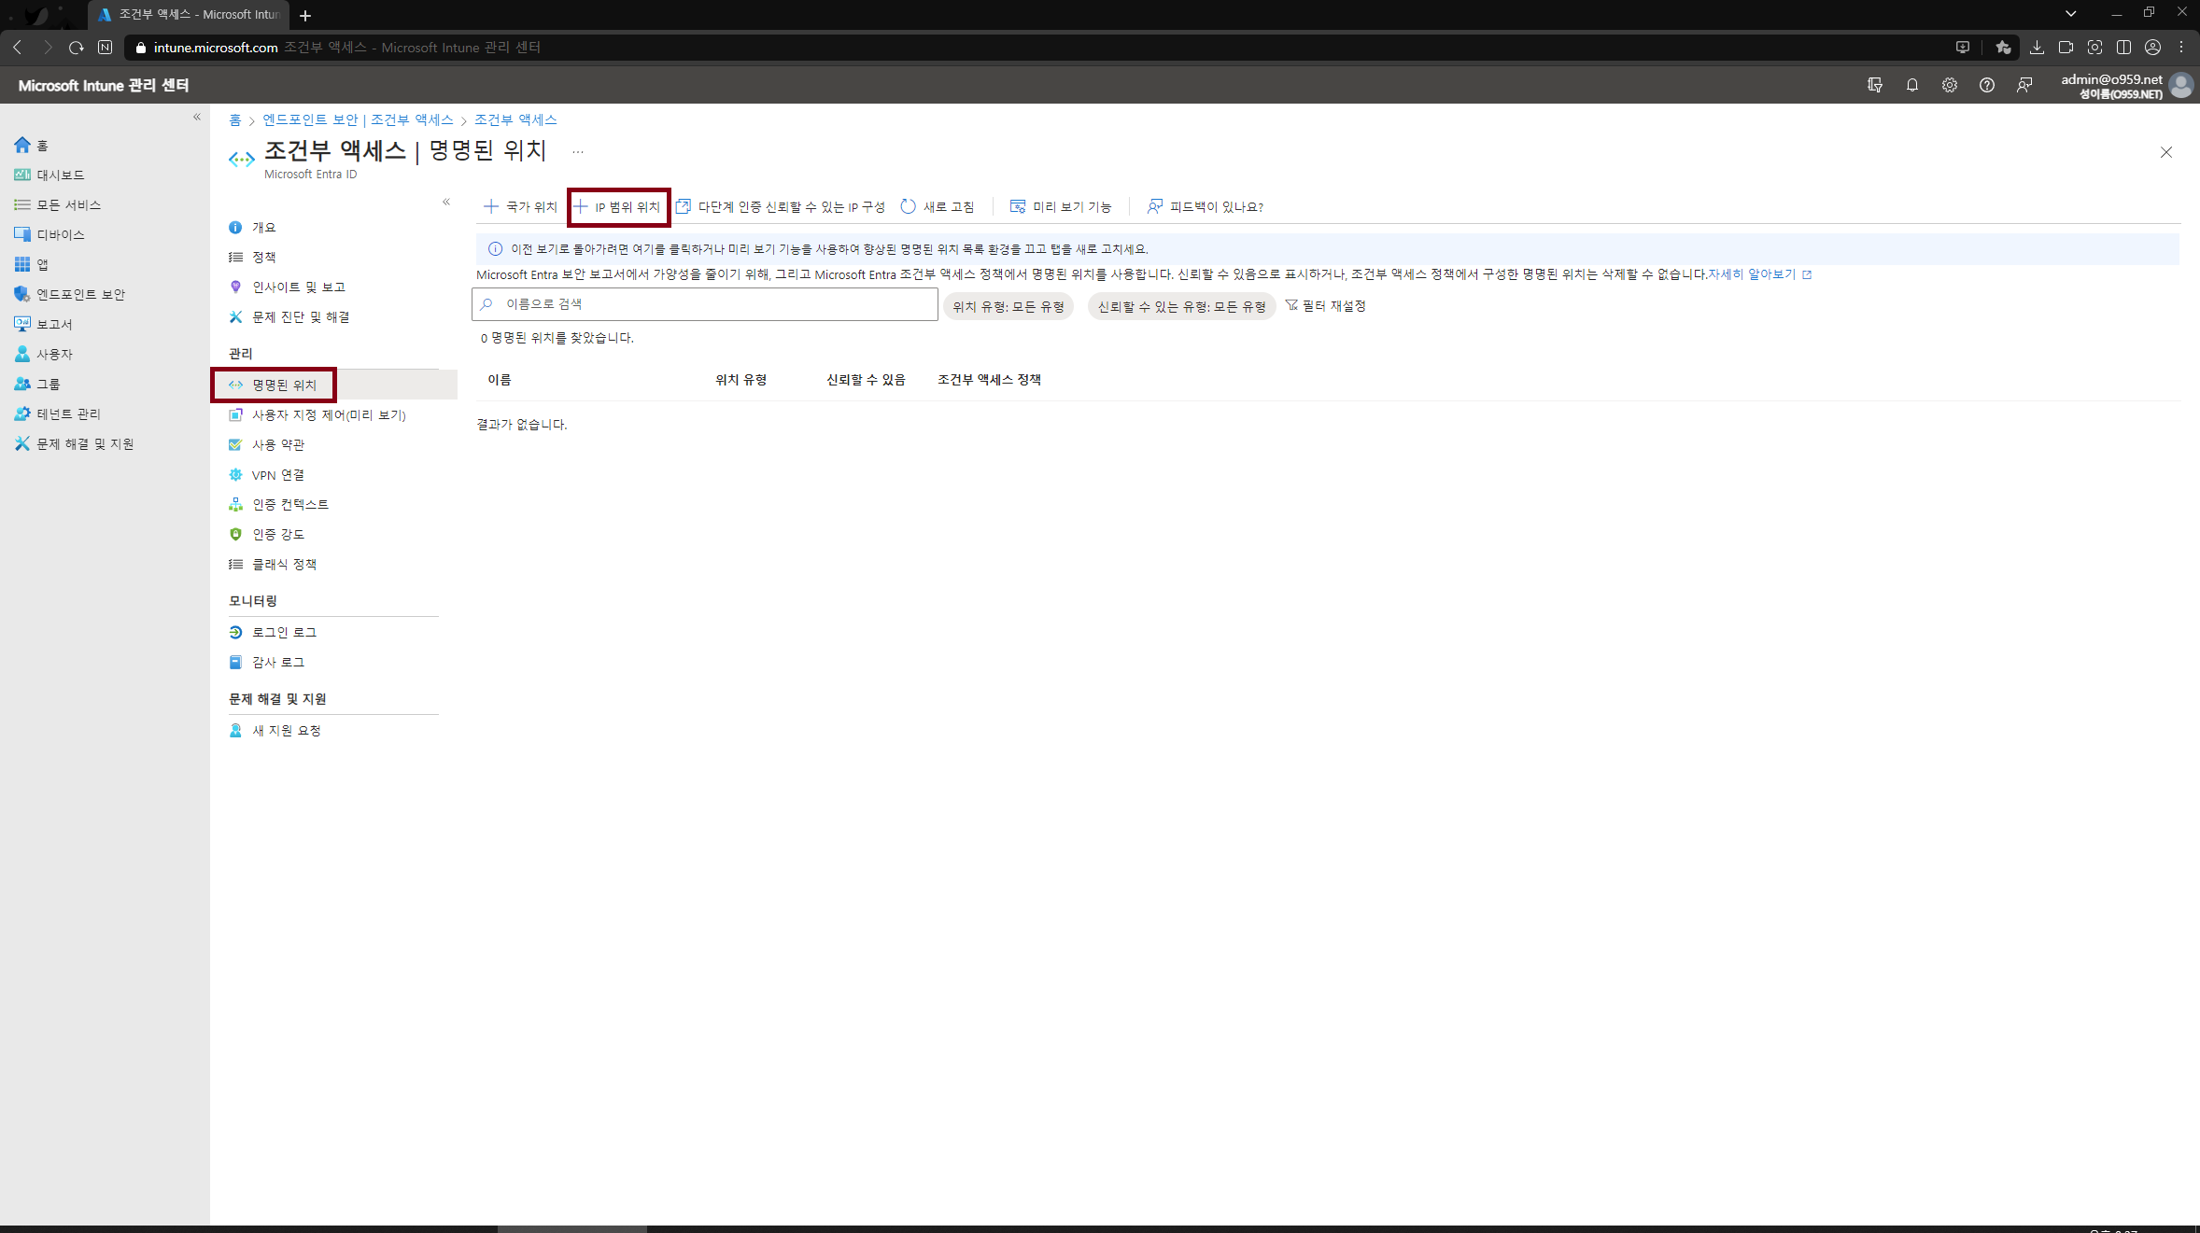
Task: Open 엔드포인트 보안 in left sidebar
Action: [80, 294]
